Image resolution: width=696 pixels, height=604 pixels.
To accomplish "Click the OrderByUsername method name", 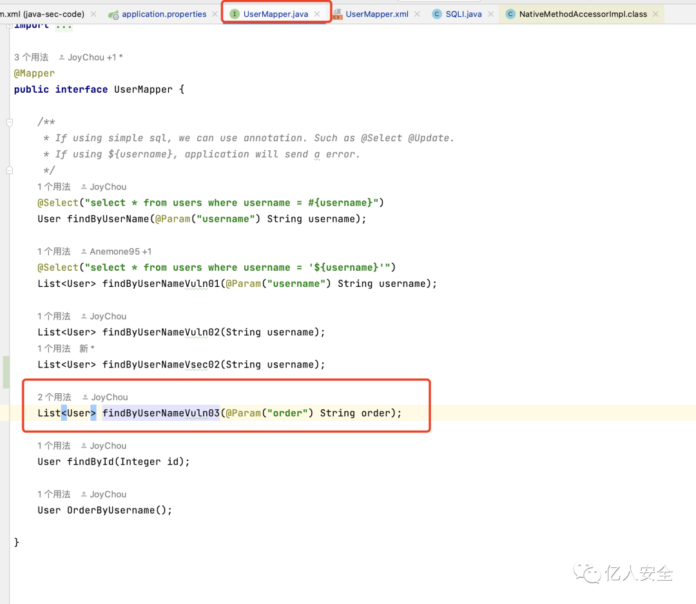I will point(111,511).
